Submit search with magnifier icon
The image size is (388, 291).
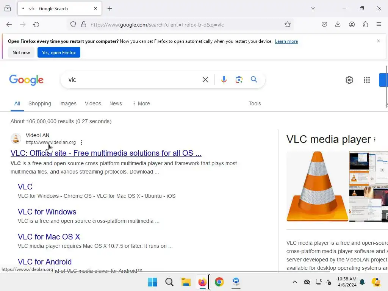click(x=254, y=80)
